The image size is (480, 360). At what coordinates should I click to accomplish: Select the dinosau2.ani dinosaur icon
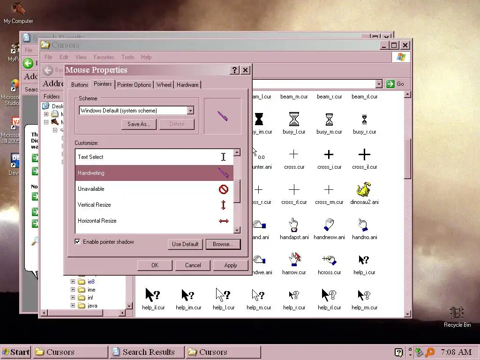[x=364, y=189]
